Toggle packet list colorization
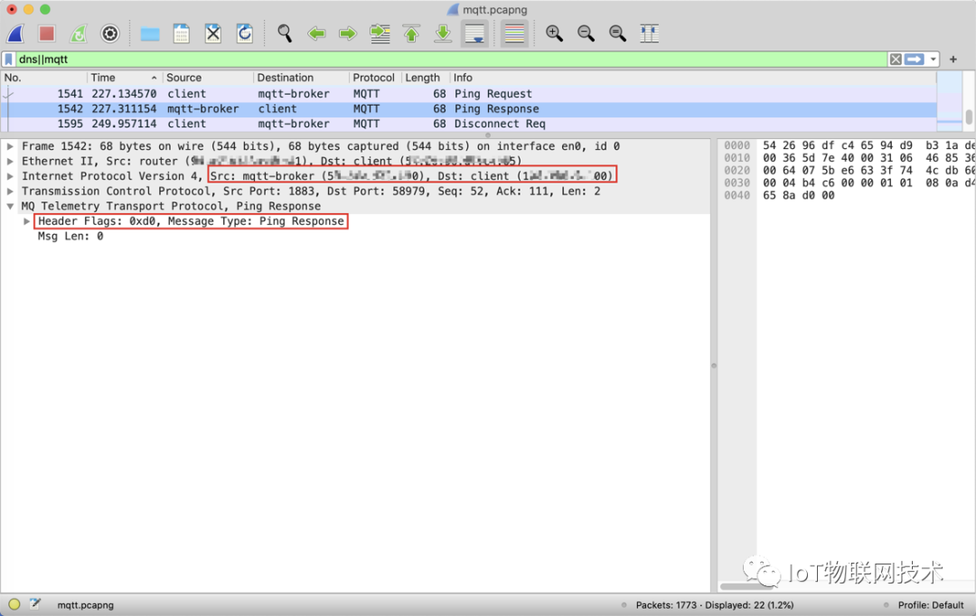This screenshot has height=616, width=976. (x=514, y=33)
